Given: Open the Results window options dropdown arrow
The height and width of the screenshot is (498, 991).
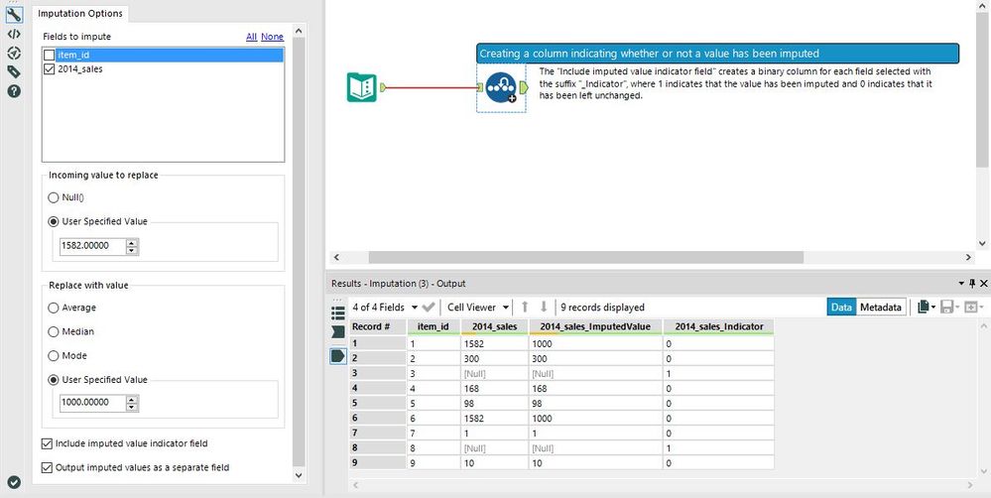Looking at the screenshot, I should (x=962, y=283).
